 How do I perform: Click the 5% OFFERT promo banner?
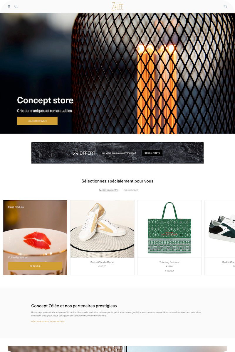(x=117, y=153)
